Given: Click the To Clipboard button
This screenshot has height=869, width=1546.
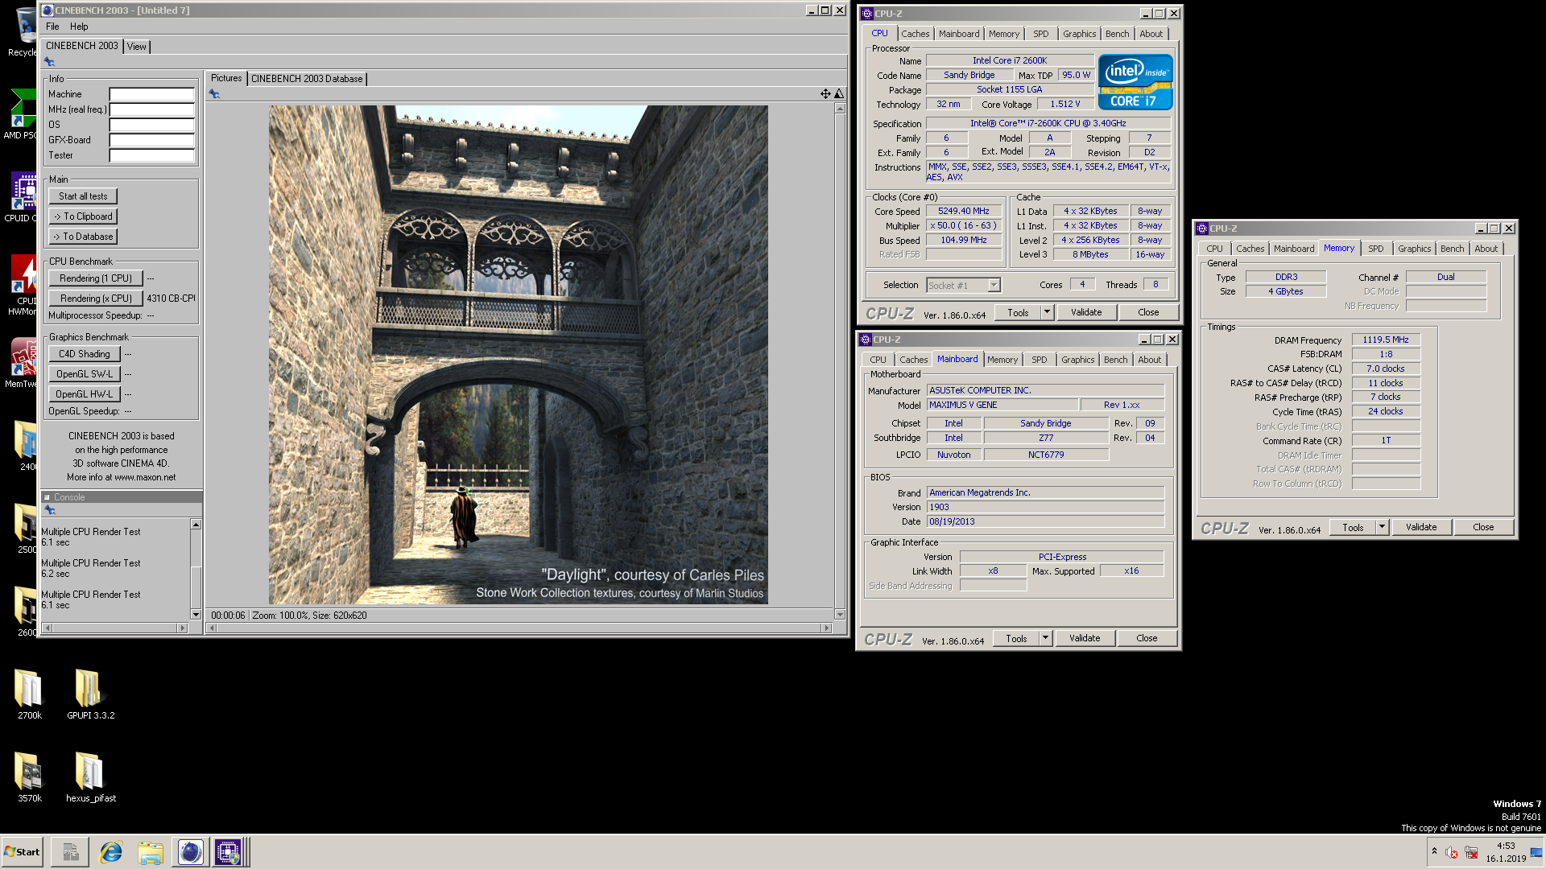Looking at the screenshot, I should tap(83, 216).
